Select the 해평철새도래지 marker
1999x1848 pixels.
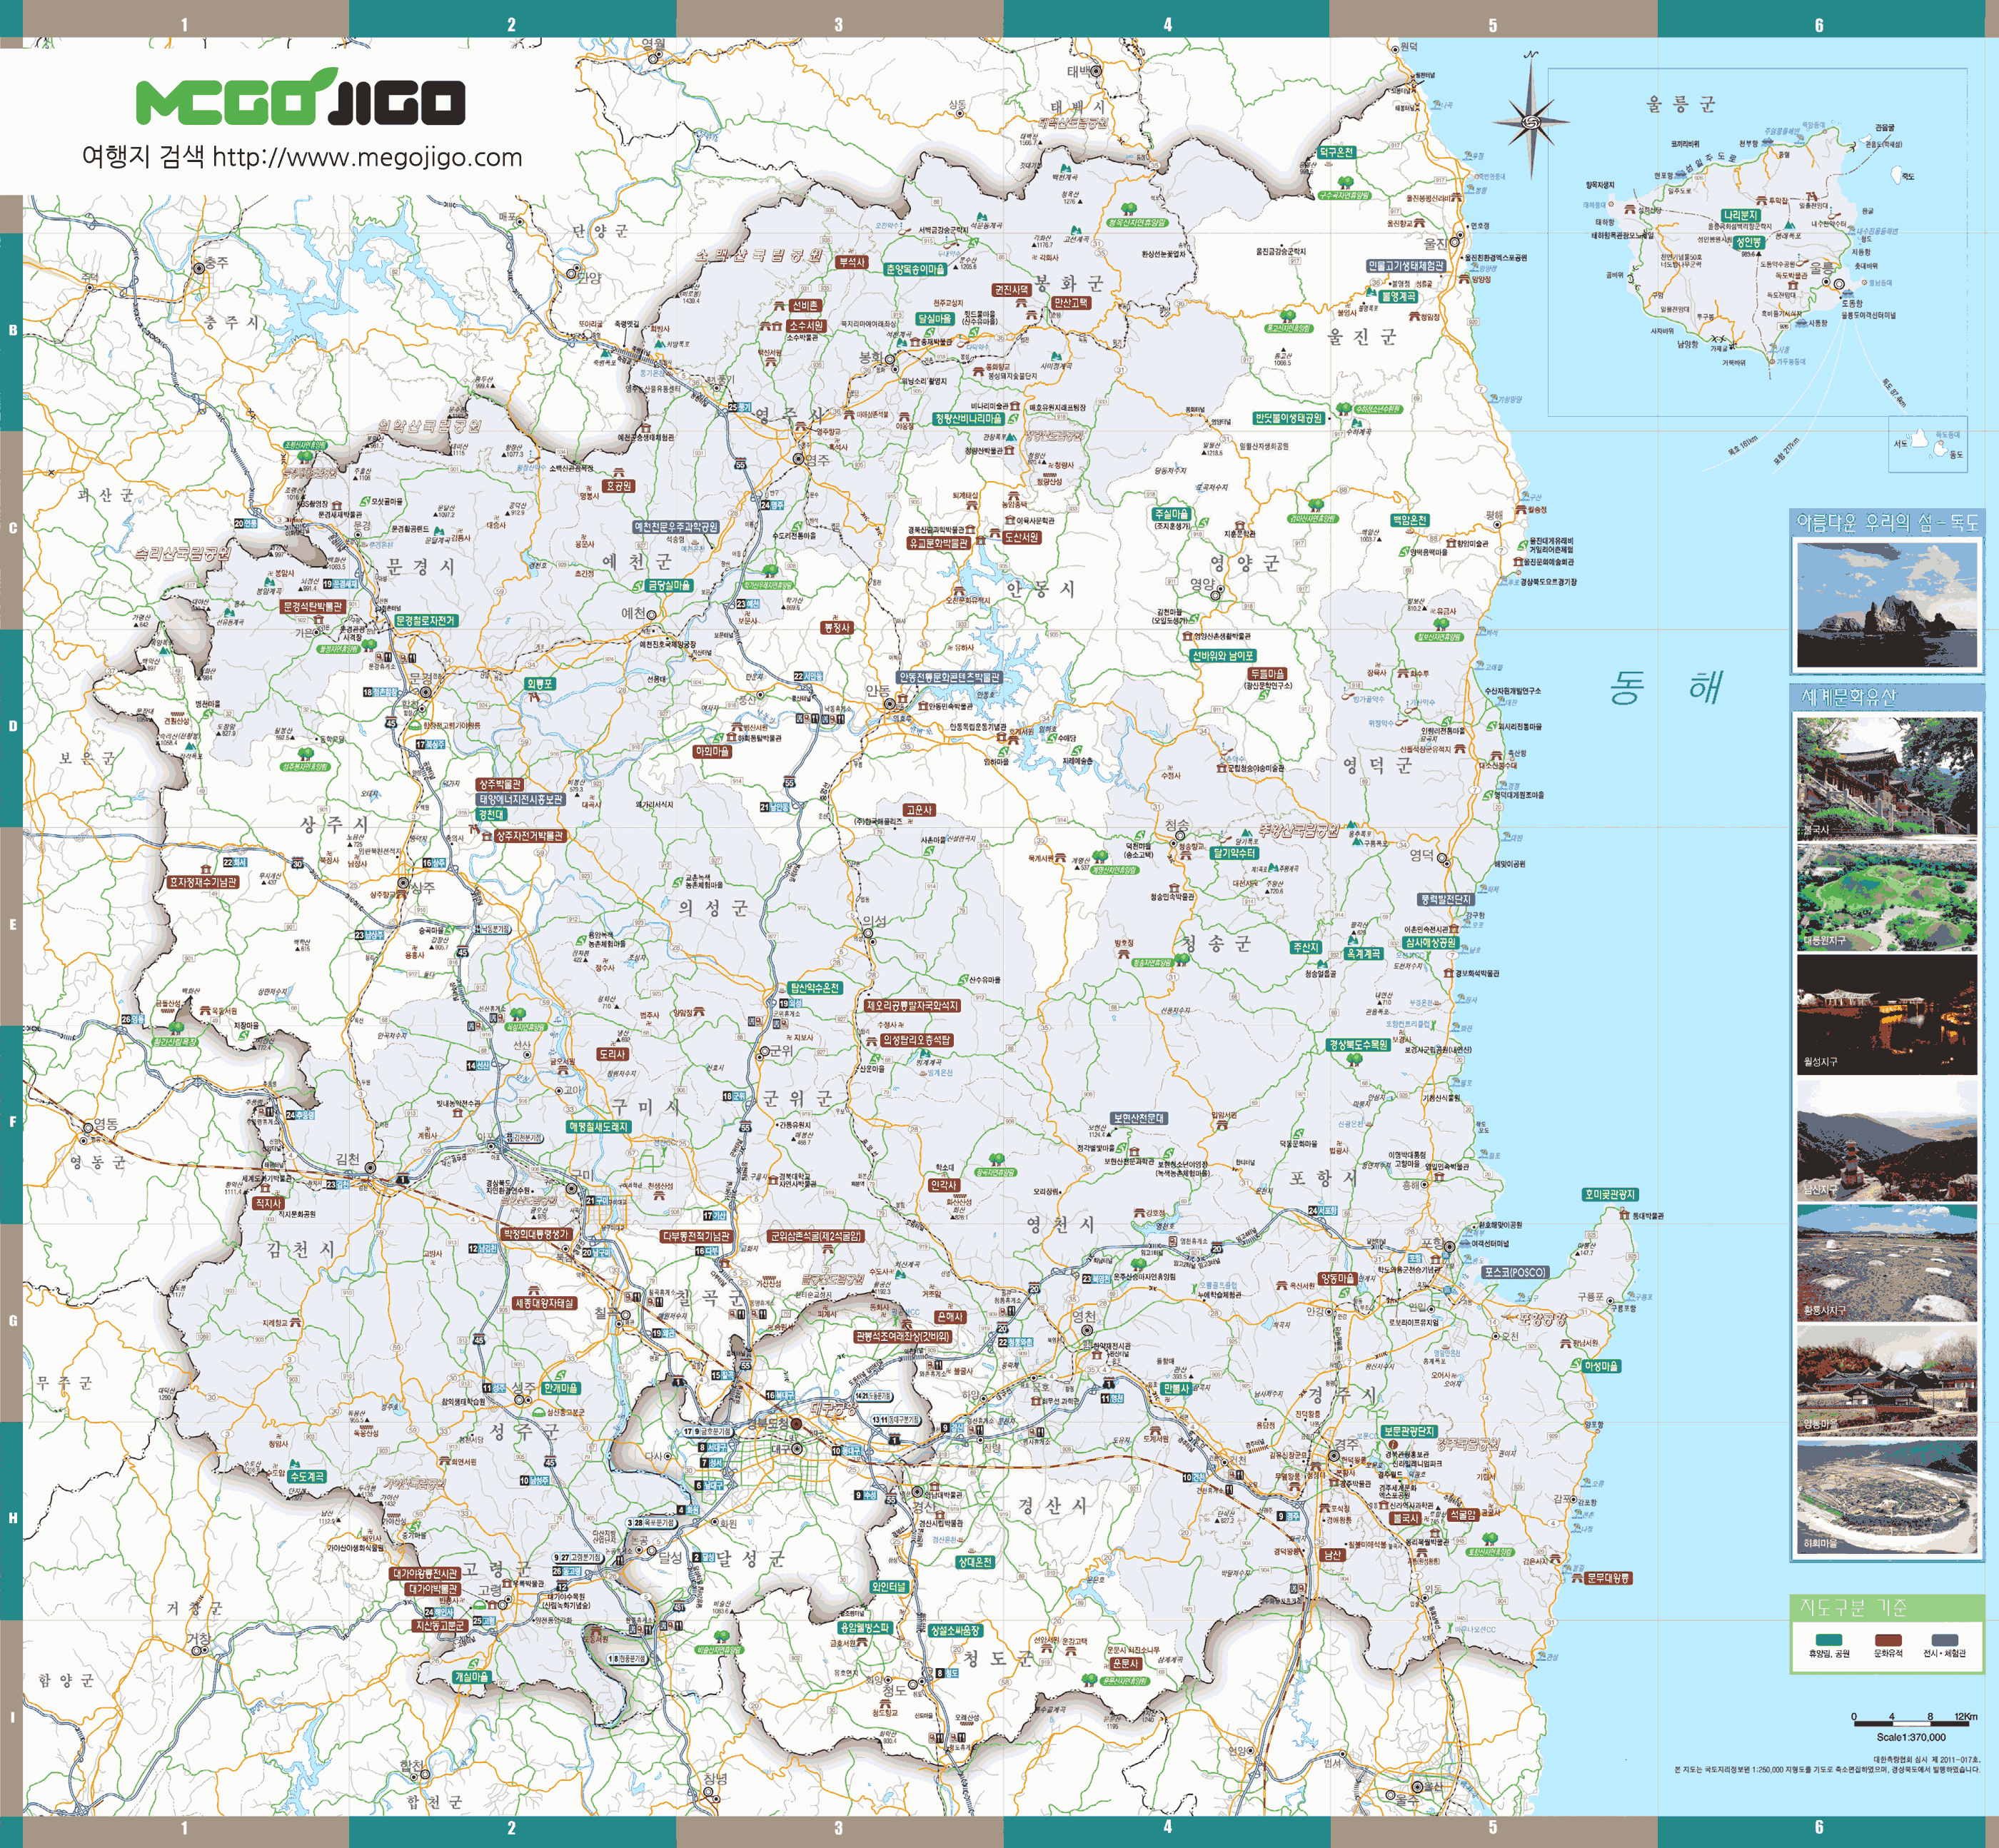pos(599,1126)
